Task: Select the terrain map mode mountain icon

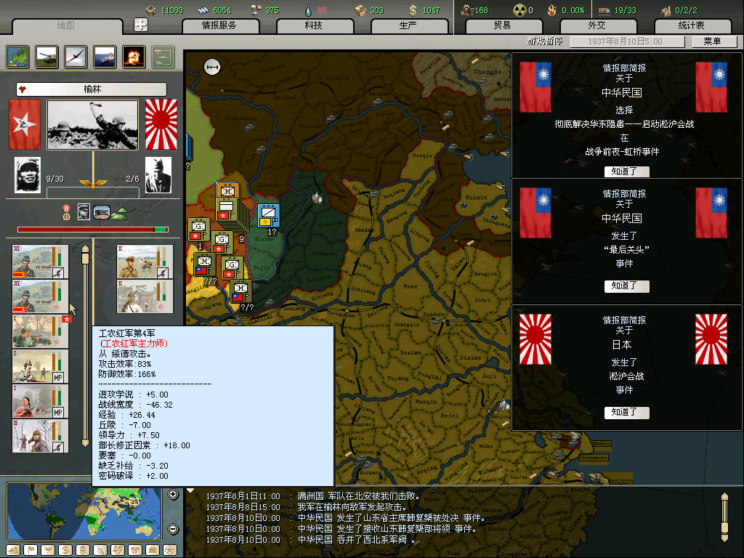Action: point(13,551)
